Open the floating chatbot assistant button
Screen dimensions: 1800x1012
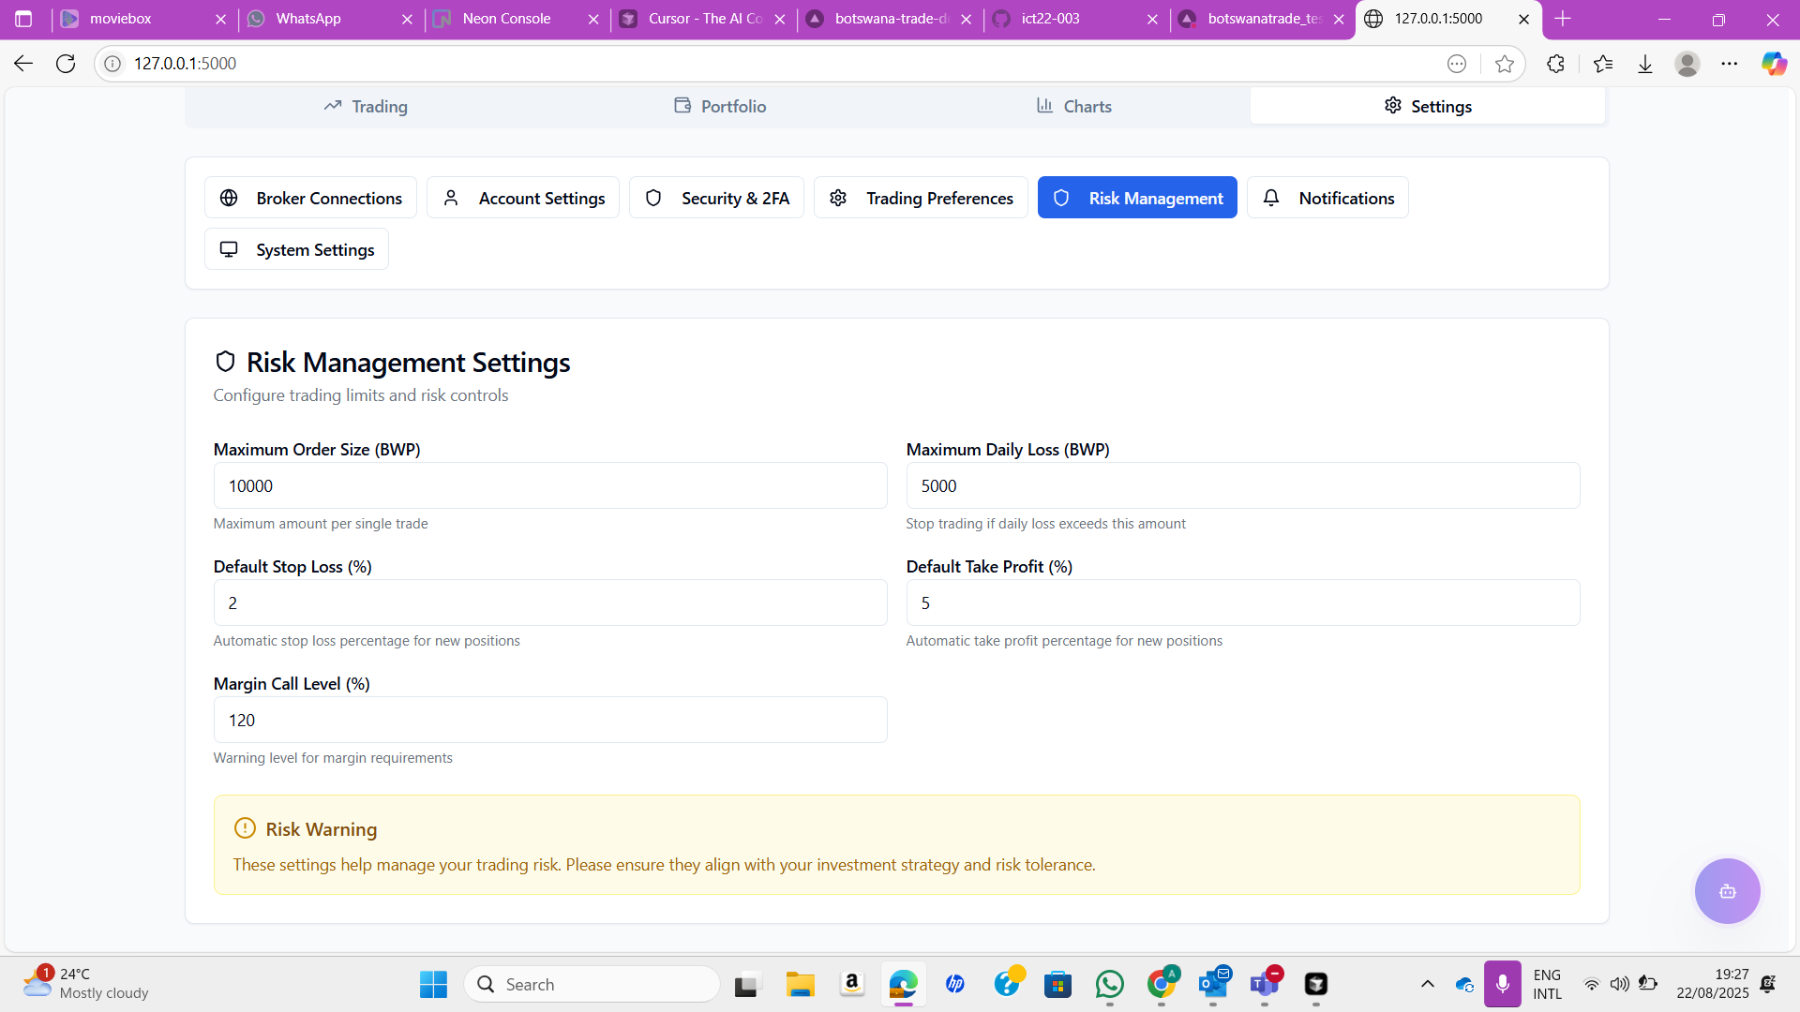click(x=1727, y=891)
